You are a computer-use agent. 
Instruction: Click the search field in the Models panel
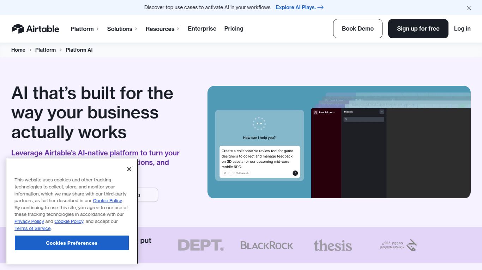(364, 120)
